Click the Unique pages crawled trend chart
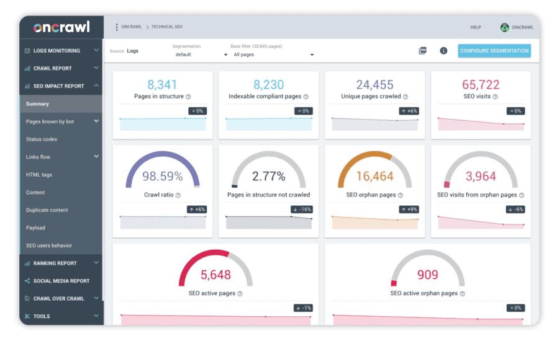This screenshot has width=559, height=341. pyautogui.click(x=375, y=124)
